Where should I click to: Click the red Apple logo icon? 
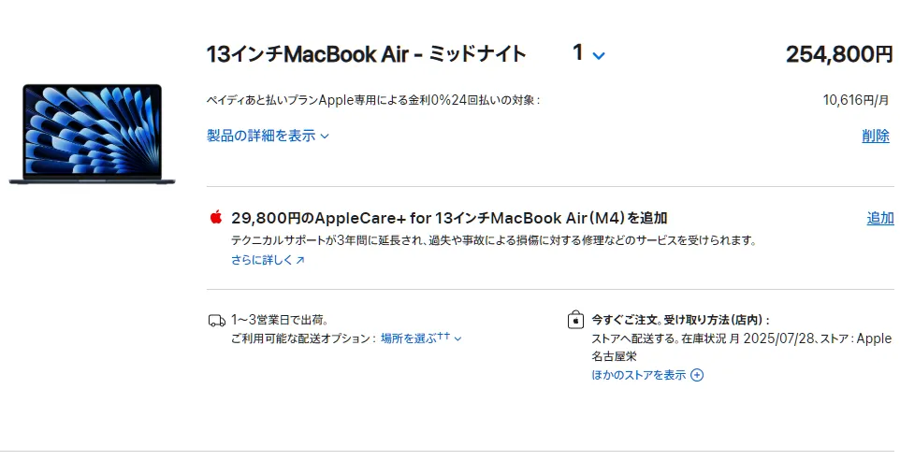[x=216, y=218]
